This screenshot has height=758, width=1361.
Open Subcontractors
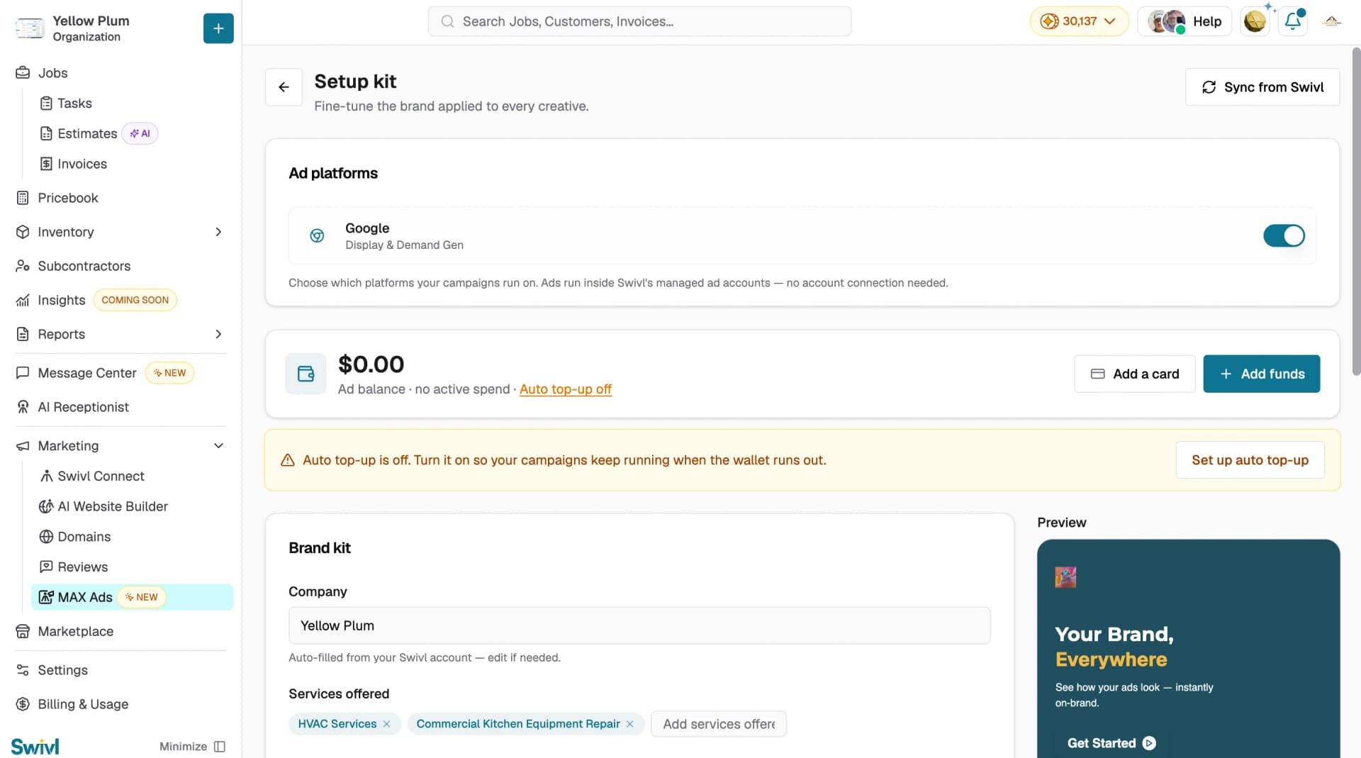84,266
